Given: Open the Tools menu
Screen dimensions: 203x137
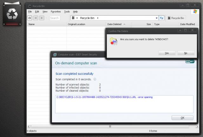Looking at the screenshot, I should pyautogui.click(x=67, y=12).
